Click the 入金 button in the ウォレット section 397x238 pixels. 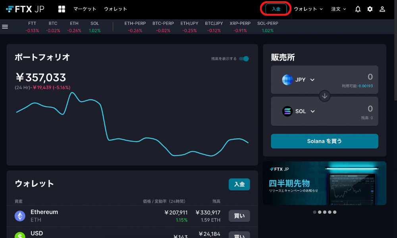[x=239, y=184]
